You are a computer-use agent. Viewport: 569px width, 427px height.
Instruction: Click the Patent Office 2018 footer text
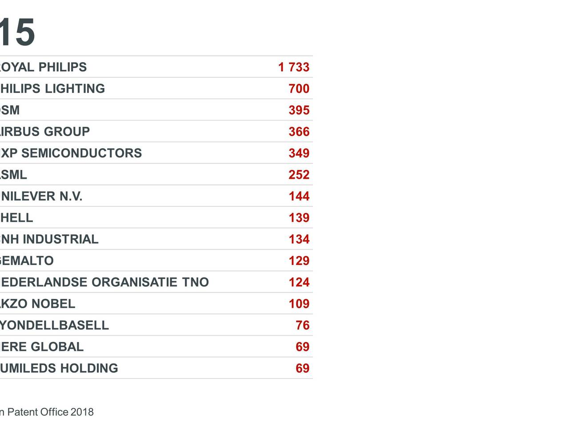(47, 412)
